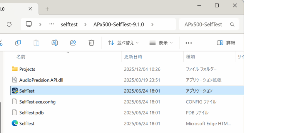
Task: Toggle the 詳細 details pane
Action: (226, 43)
